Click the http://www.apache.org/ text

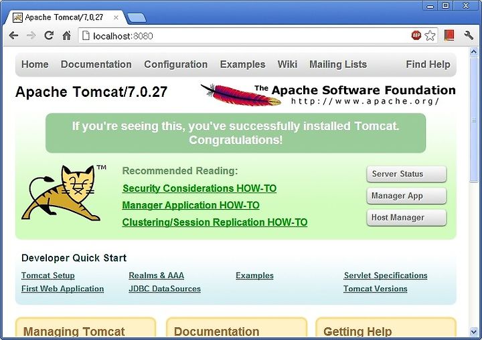pos(365,102)
